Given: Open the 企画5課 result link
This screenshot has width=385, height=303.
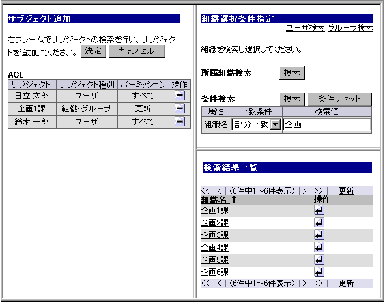Looking at the screenshot, I should [x=215, y=259].
